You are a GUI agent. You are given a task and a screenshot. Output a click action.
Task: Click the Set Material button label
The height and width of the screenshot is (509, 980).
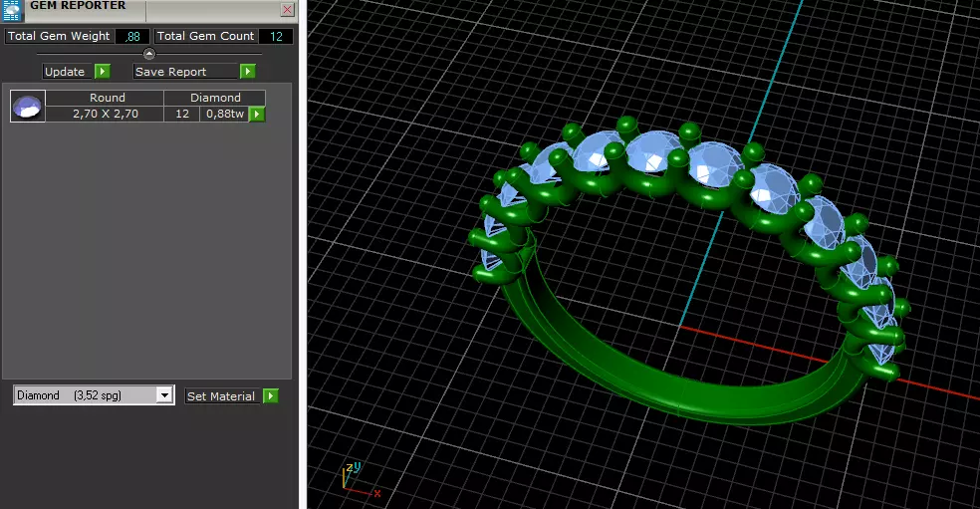(222, 395)
